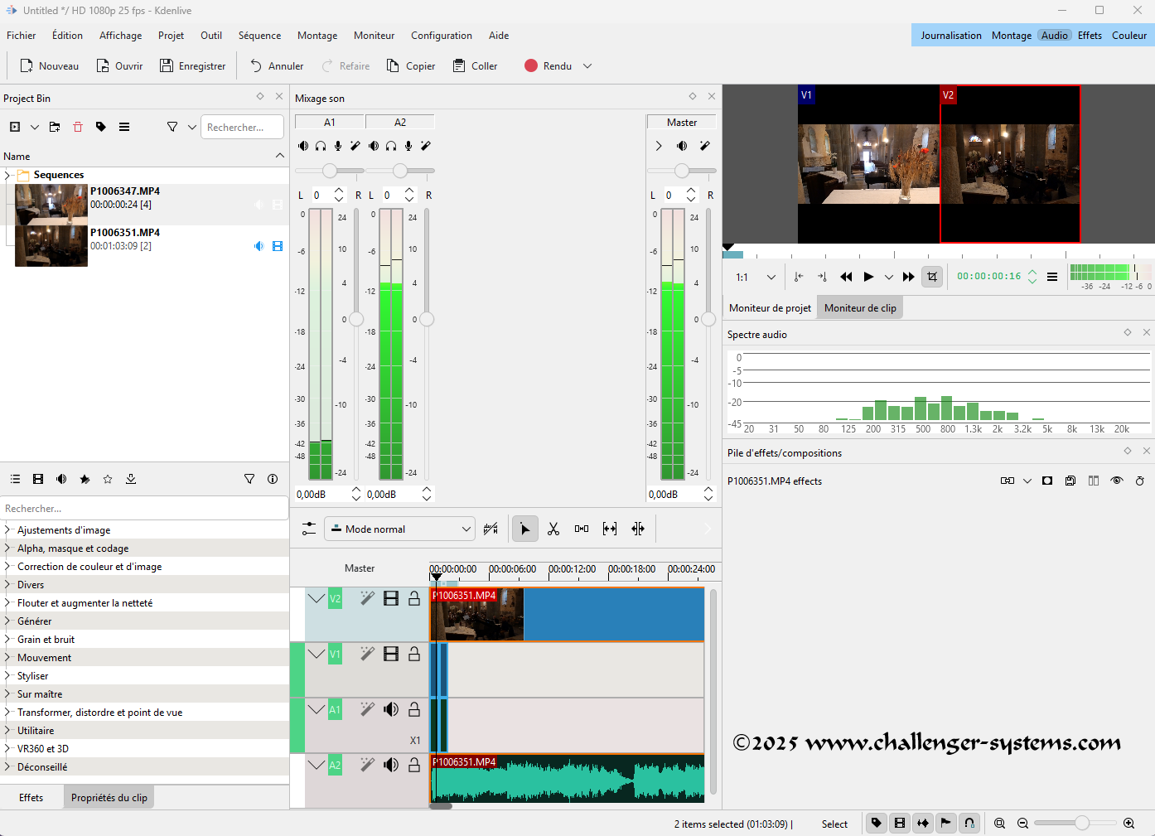Zoom out the timeline with minus magnifier
This screenshot has width=1155, height=836.
point(1023,823)
